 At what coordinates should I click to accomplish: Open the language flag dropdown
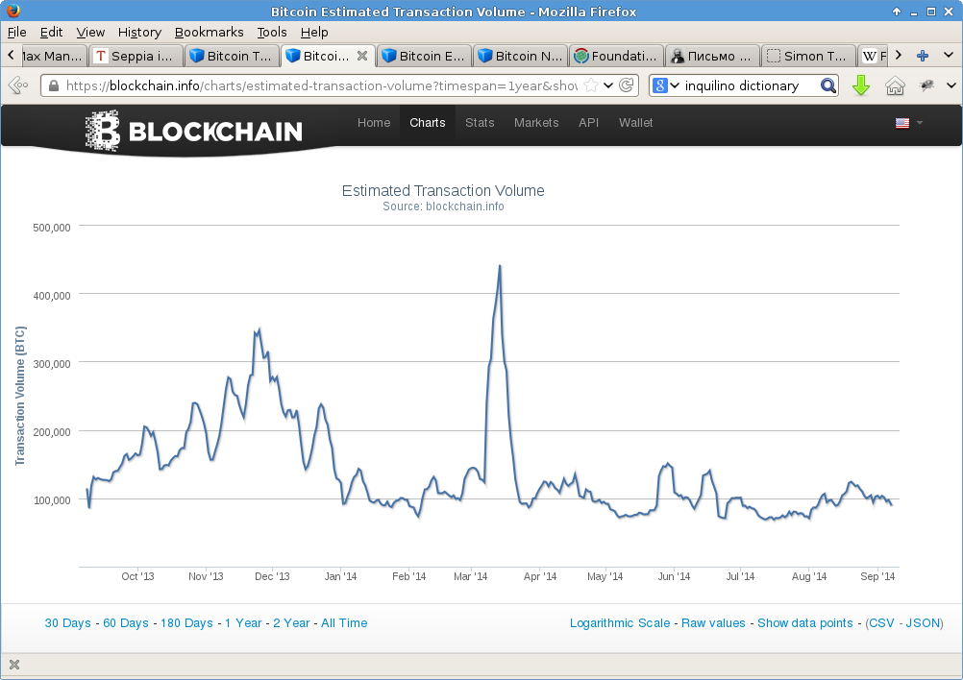(x=908, y=123)
